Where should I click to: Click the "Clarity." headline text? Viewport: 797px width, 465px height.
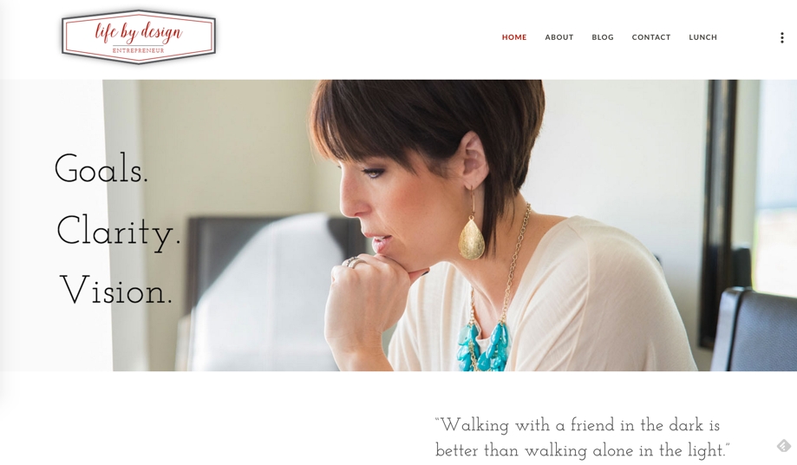tap(119, 232)
